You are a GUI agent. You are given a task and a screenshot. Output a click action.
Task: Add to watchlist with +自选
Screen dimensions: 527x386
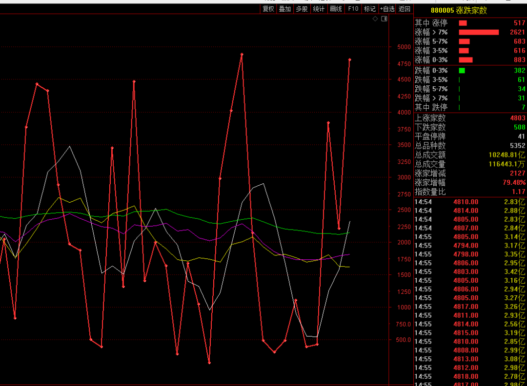coord(387,9)
